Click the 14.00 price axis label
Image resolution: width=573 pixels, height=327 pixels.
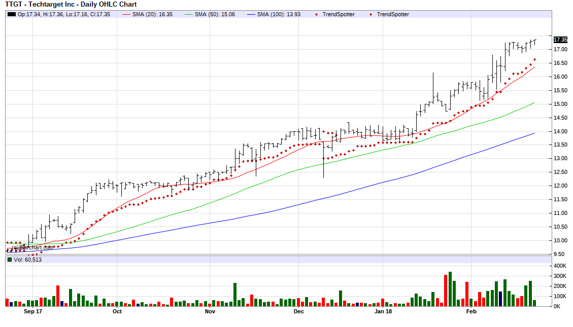tap(561, 131)
